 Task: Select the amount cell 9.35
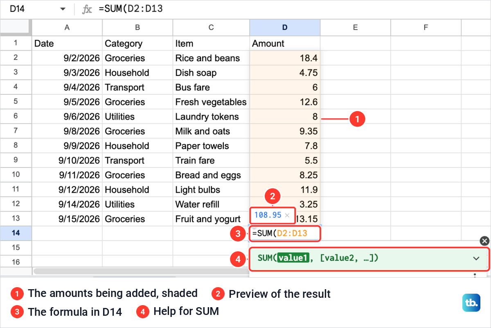(x=285, y=131)
